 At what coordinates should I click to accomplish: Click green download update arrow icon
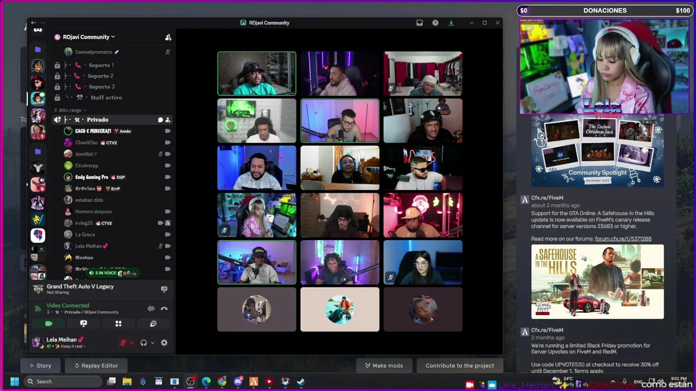[x=451, y=23]
